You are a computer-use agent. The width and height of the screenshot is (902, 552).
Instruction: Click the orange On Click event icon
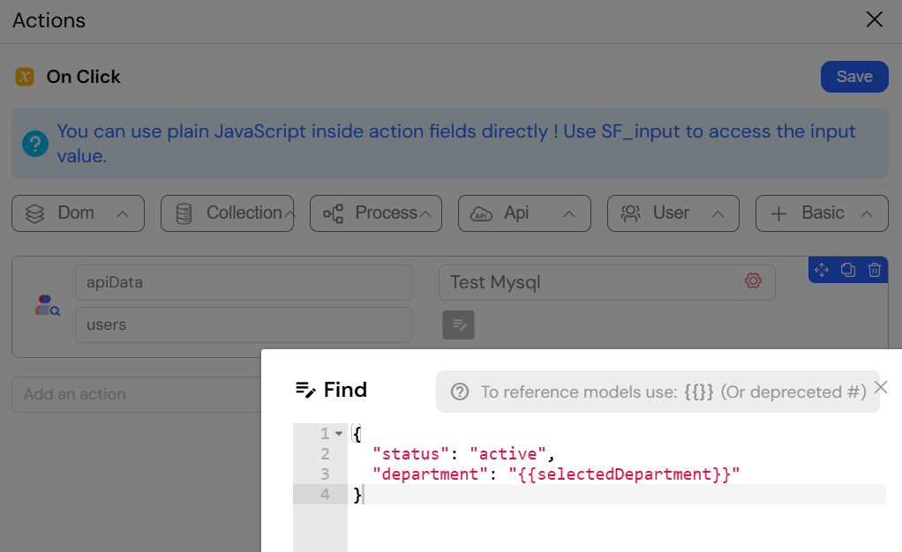[x=25, y=77]
